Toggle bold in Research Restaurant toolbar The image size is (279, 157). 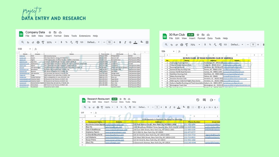coord(166,107)
